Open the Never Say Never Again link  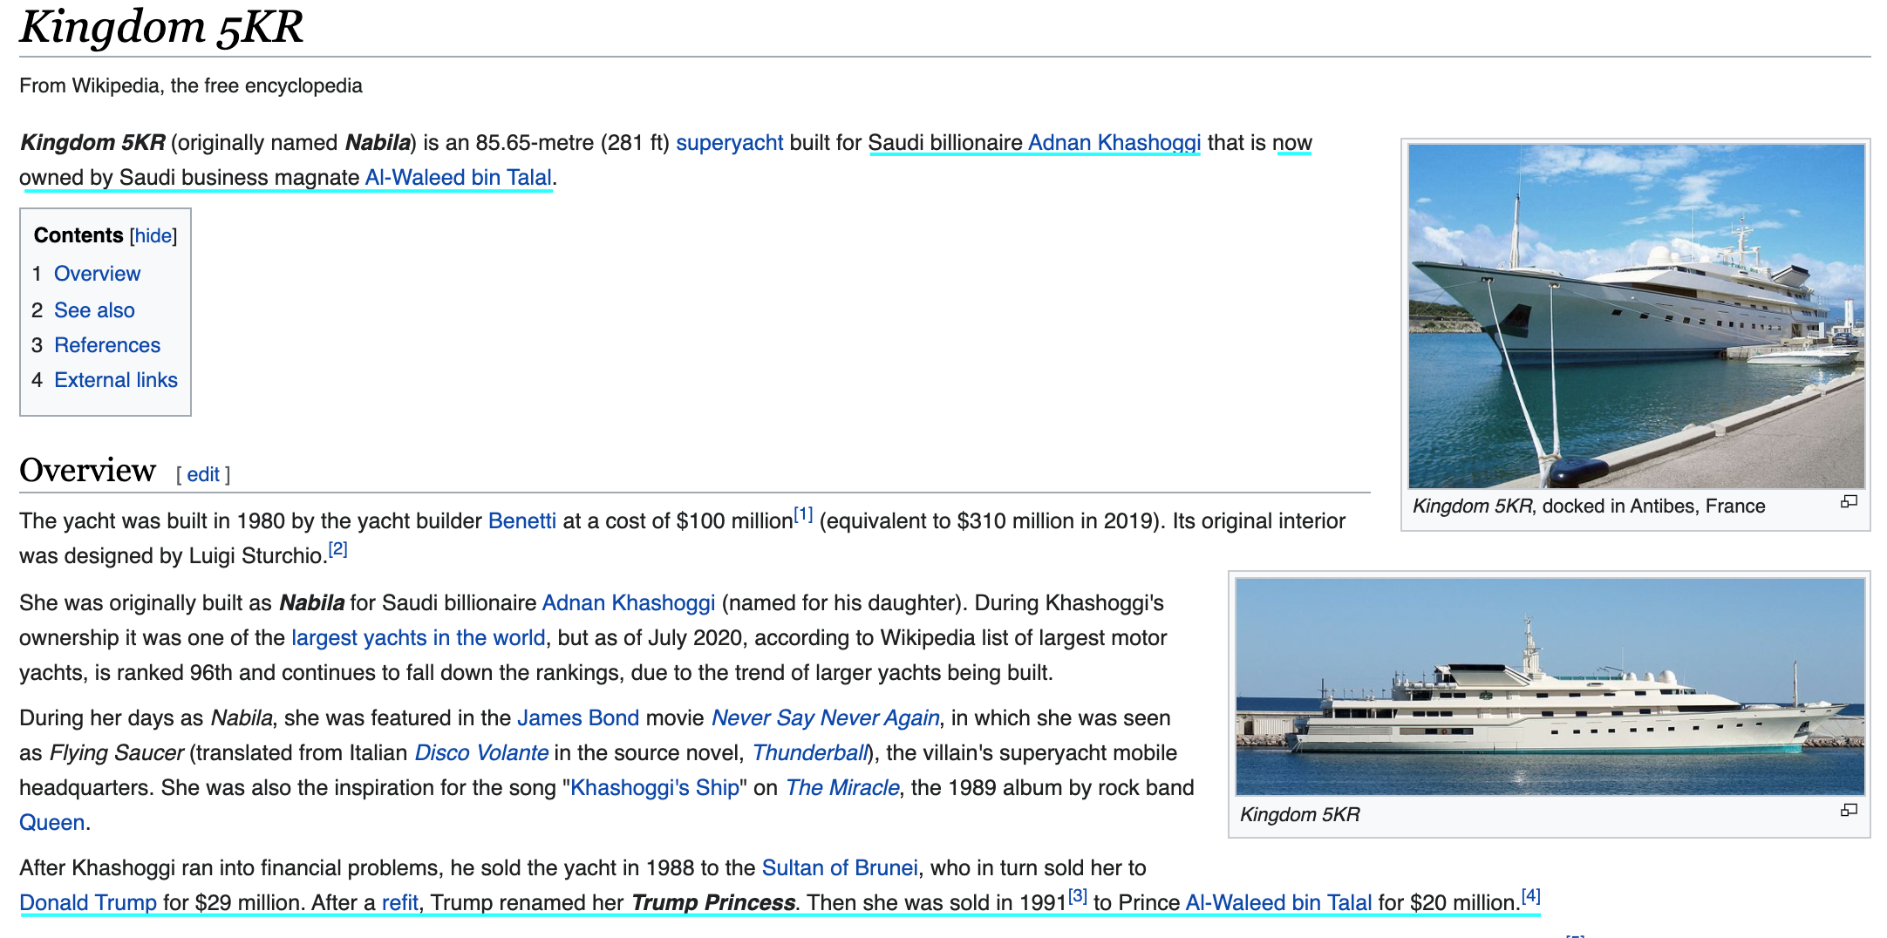(x=825, y=718)
